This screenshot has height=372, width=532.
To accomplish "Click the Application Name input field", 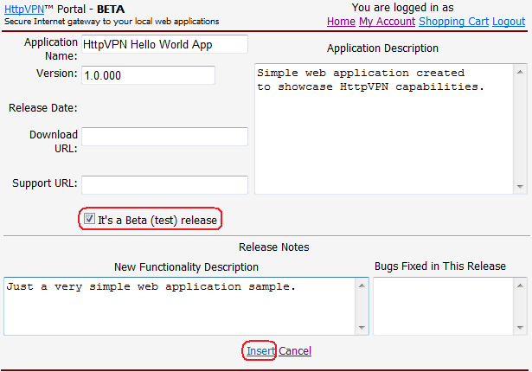I will pos(164,44).
